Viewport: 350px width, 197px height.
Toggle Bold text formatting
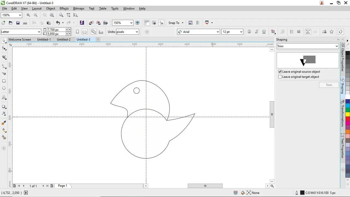[249, 32]
